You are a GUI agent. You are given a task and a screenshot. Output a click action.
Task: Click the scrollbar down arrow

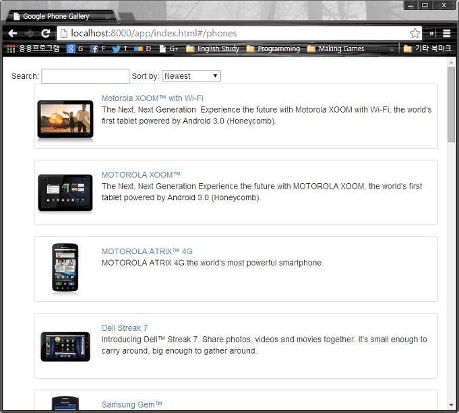coord(451,405)
